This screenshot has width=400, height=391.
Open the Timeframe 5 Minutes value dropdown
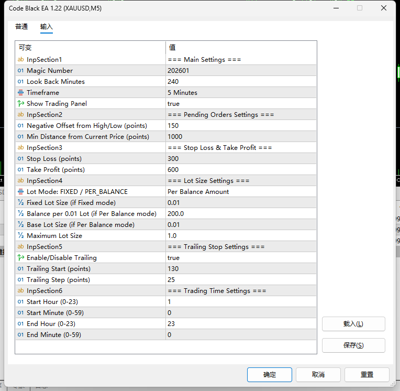[241, 92]
